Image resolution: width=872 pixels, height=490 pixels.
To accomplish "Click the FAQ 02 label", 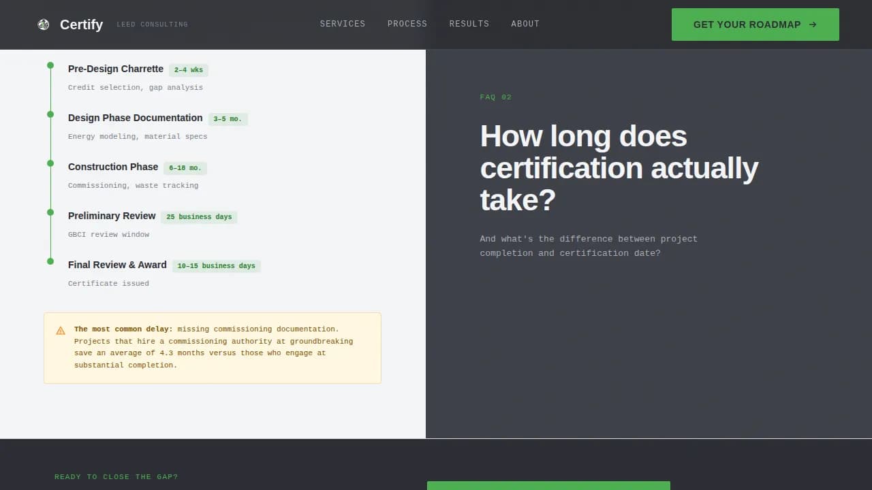I will click(x=496, y=97).
